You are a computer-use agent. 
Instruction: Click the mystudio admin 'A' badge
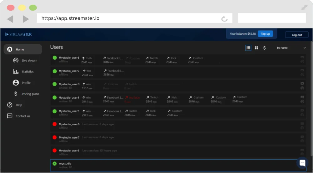(x=54, y=164)
